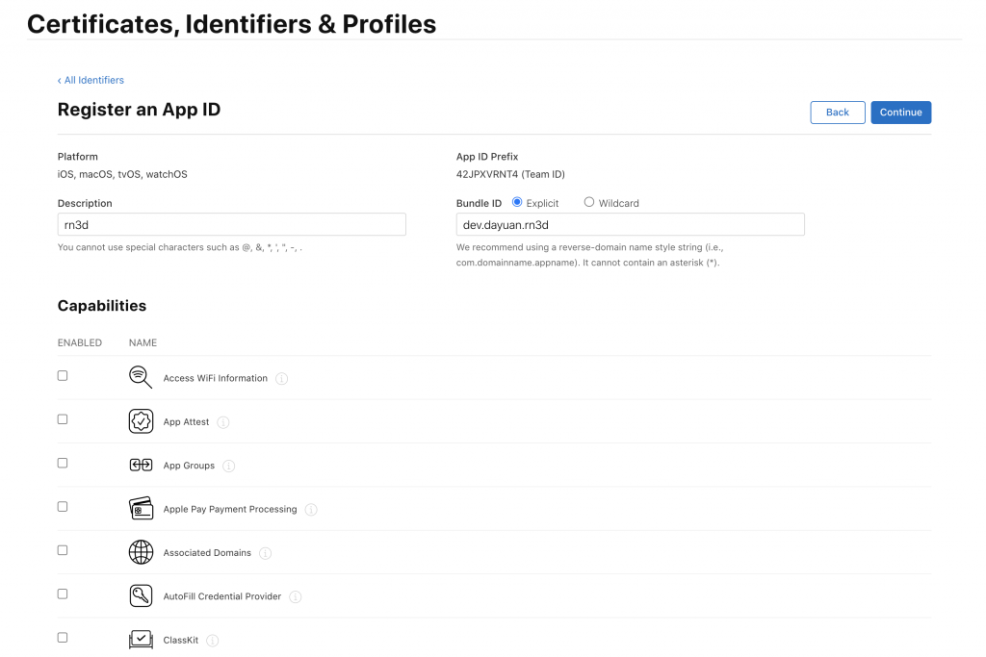Check the AutoFill Credential Provider checkbox
The height and width of the screenshot is (657, 986).
tap(63, 594)
